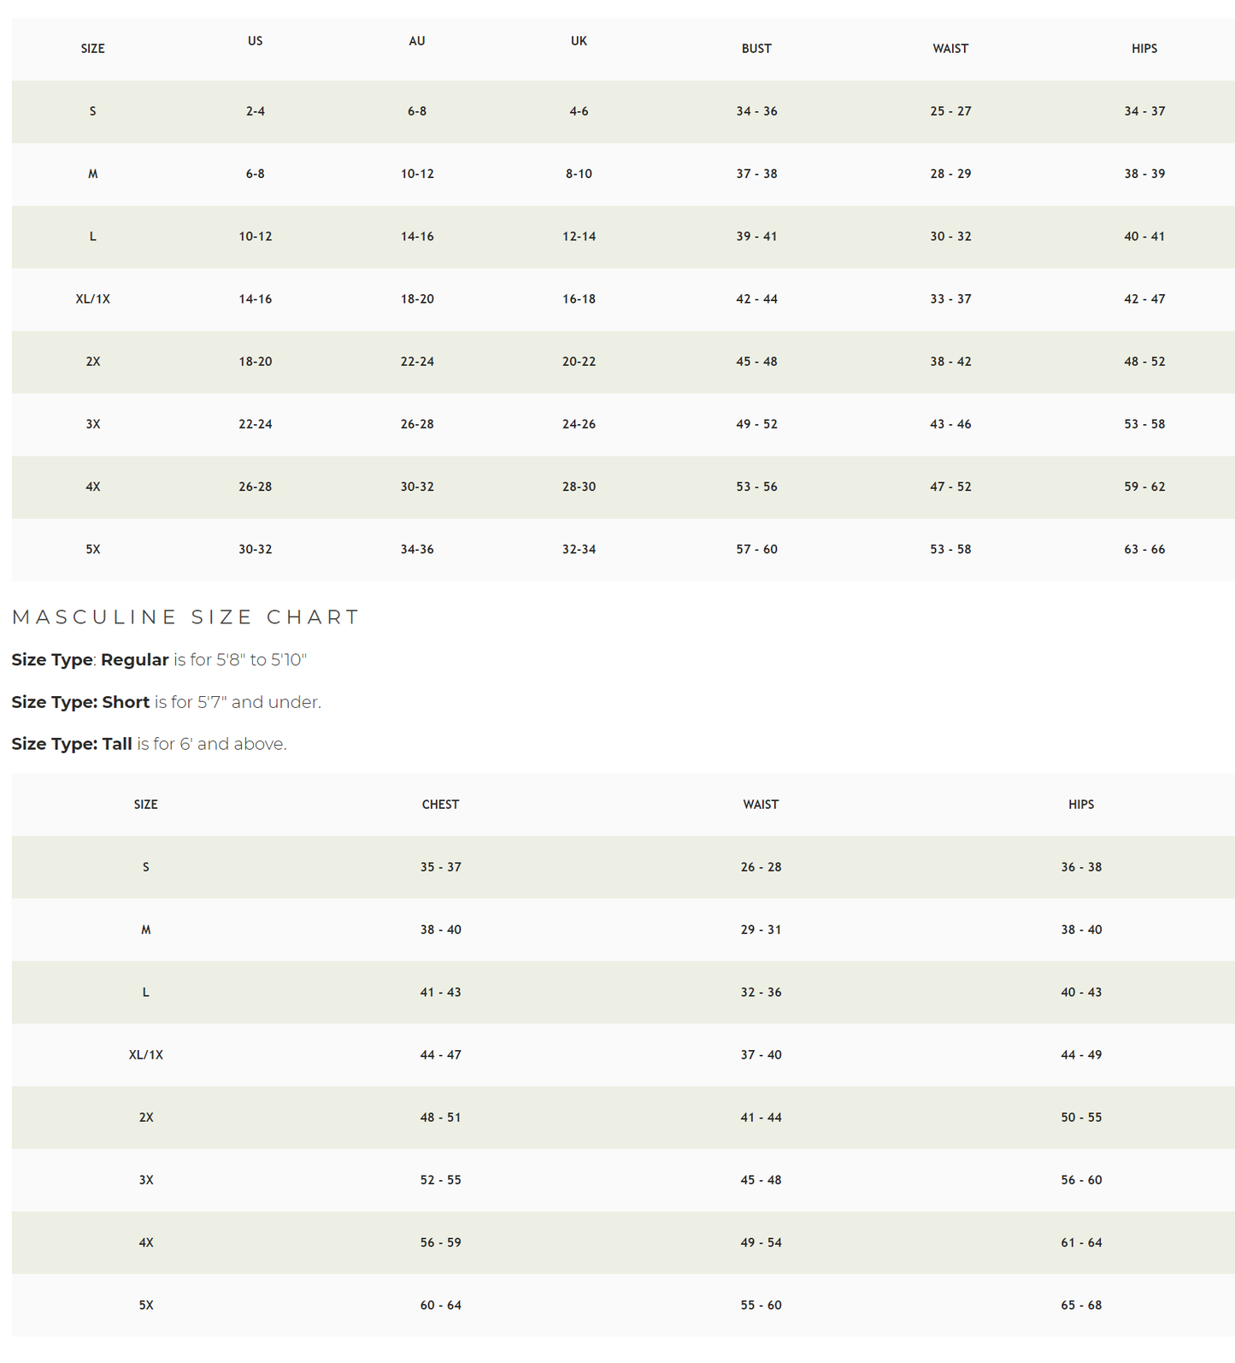Click the 2-4 US size cell

(x=255, y=111)
